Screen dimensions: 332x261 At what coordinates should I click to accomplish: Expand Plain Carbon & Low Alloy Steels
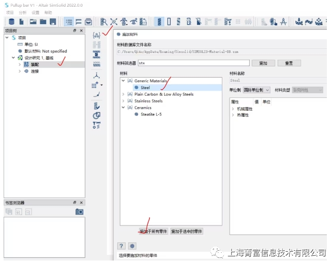coord(123,94)
